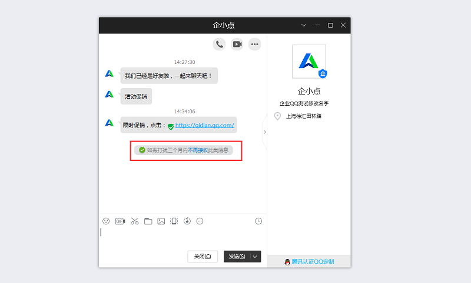Click the 企小点 name under avatar
This screenshot has width=471, height=283.
[309, 91]
